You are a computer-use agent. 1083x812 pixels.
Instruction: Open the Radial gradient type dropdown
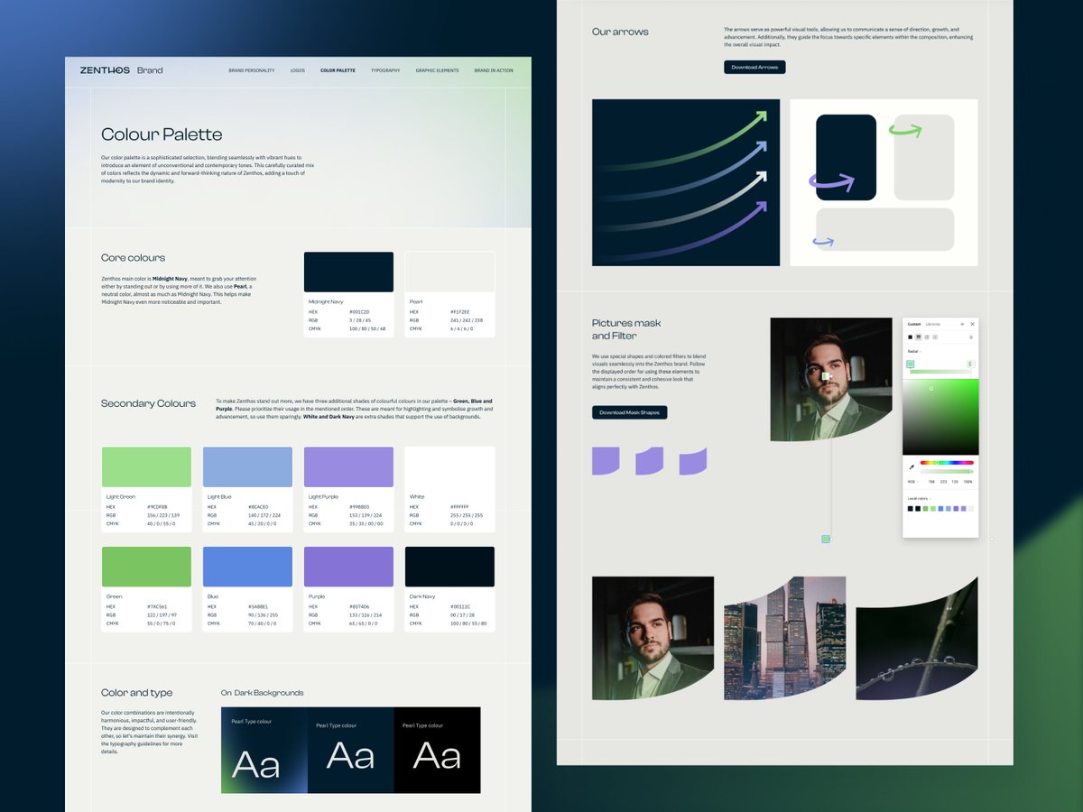click(915, 351)
